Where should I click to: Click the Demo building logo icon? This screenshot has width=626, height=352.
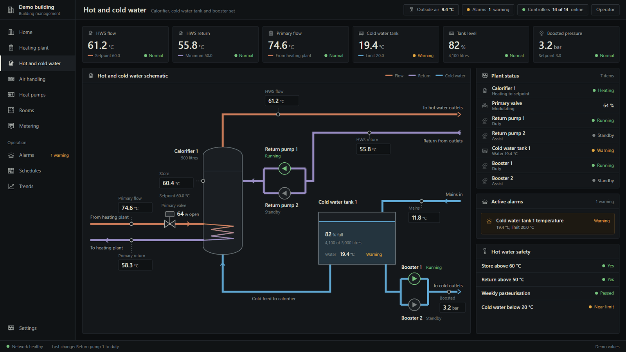pyautogui.click(x=11, y=10)
